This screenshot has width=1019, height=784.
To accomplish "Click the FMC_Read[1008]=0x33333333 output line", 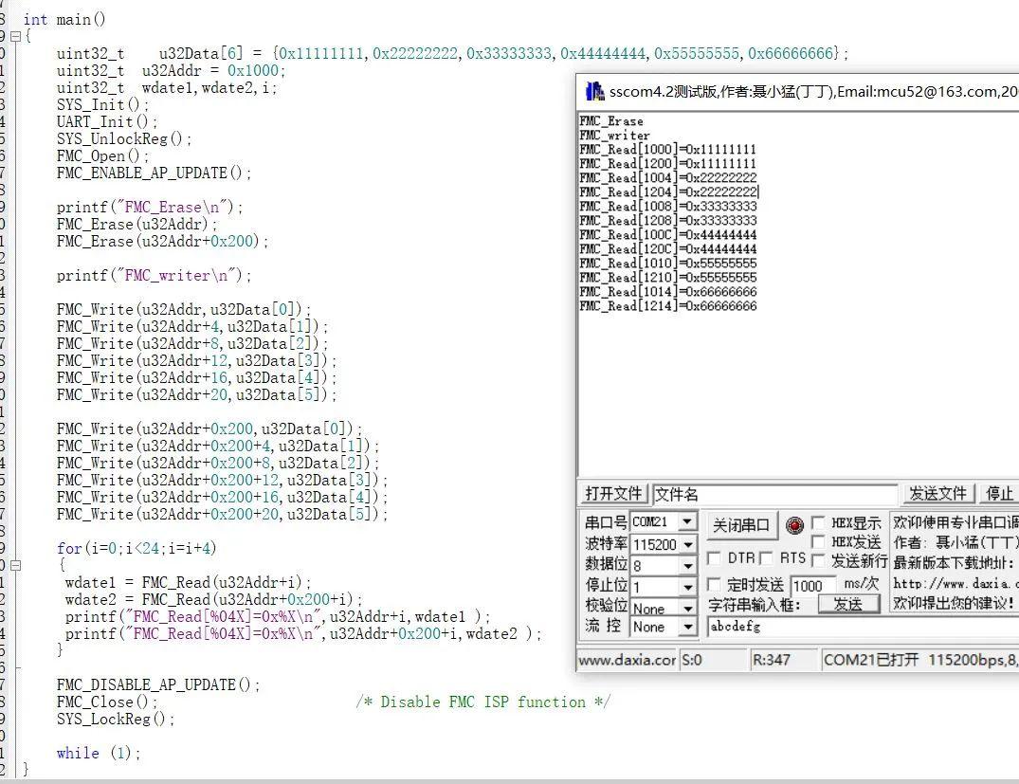I will point(668,206).
